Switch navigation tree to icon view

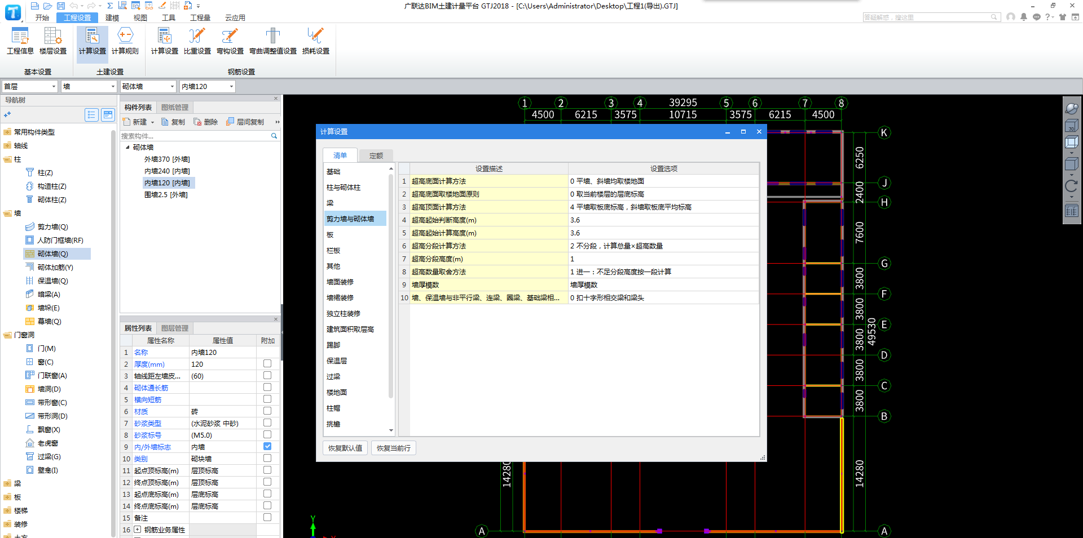(x=108, y=115)
